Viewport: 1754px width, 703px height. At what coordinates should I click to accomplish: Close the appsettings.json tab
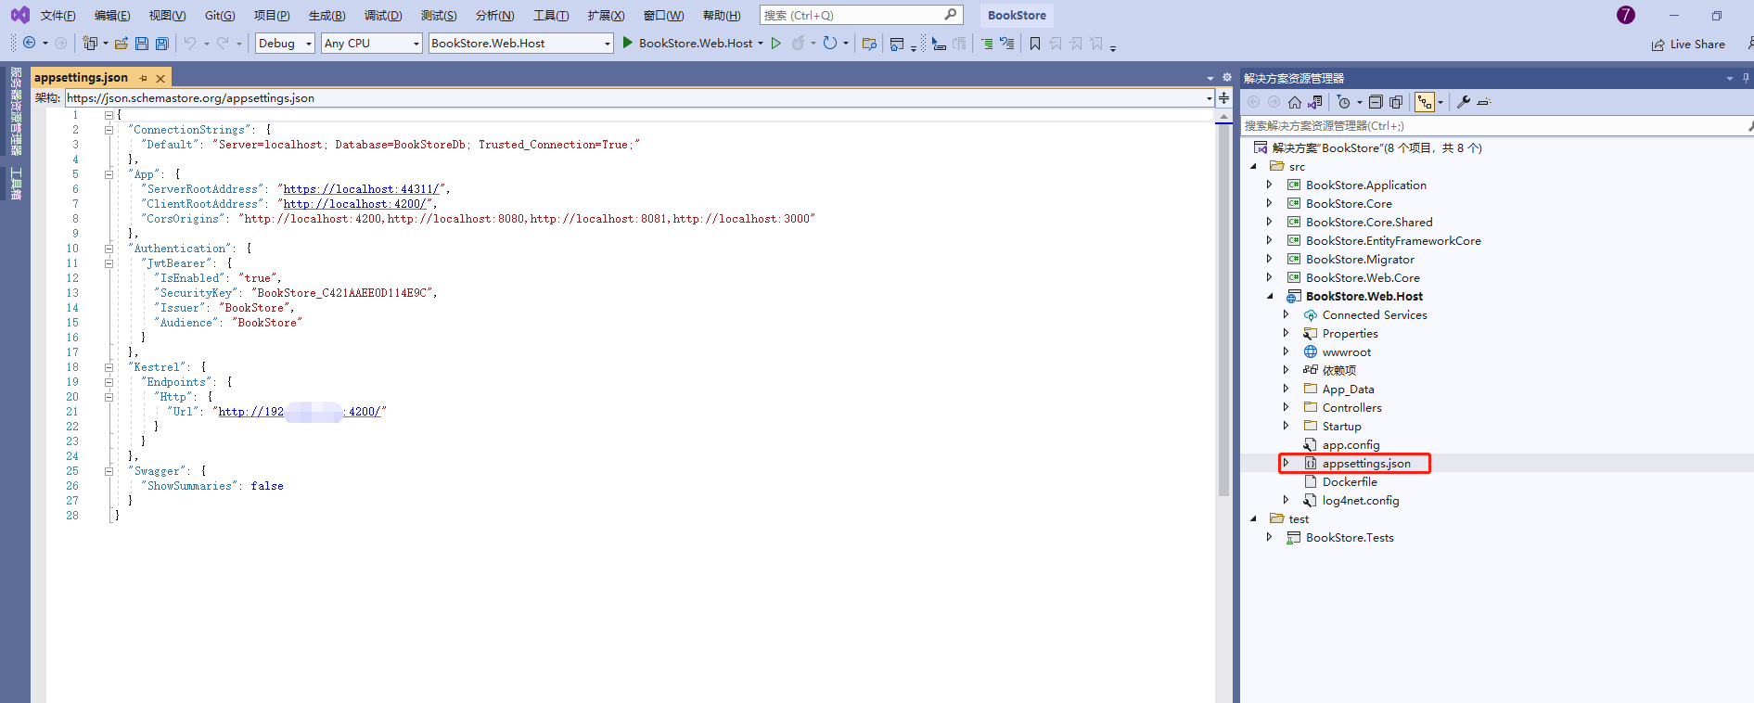click(x=160, y=79)
